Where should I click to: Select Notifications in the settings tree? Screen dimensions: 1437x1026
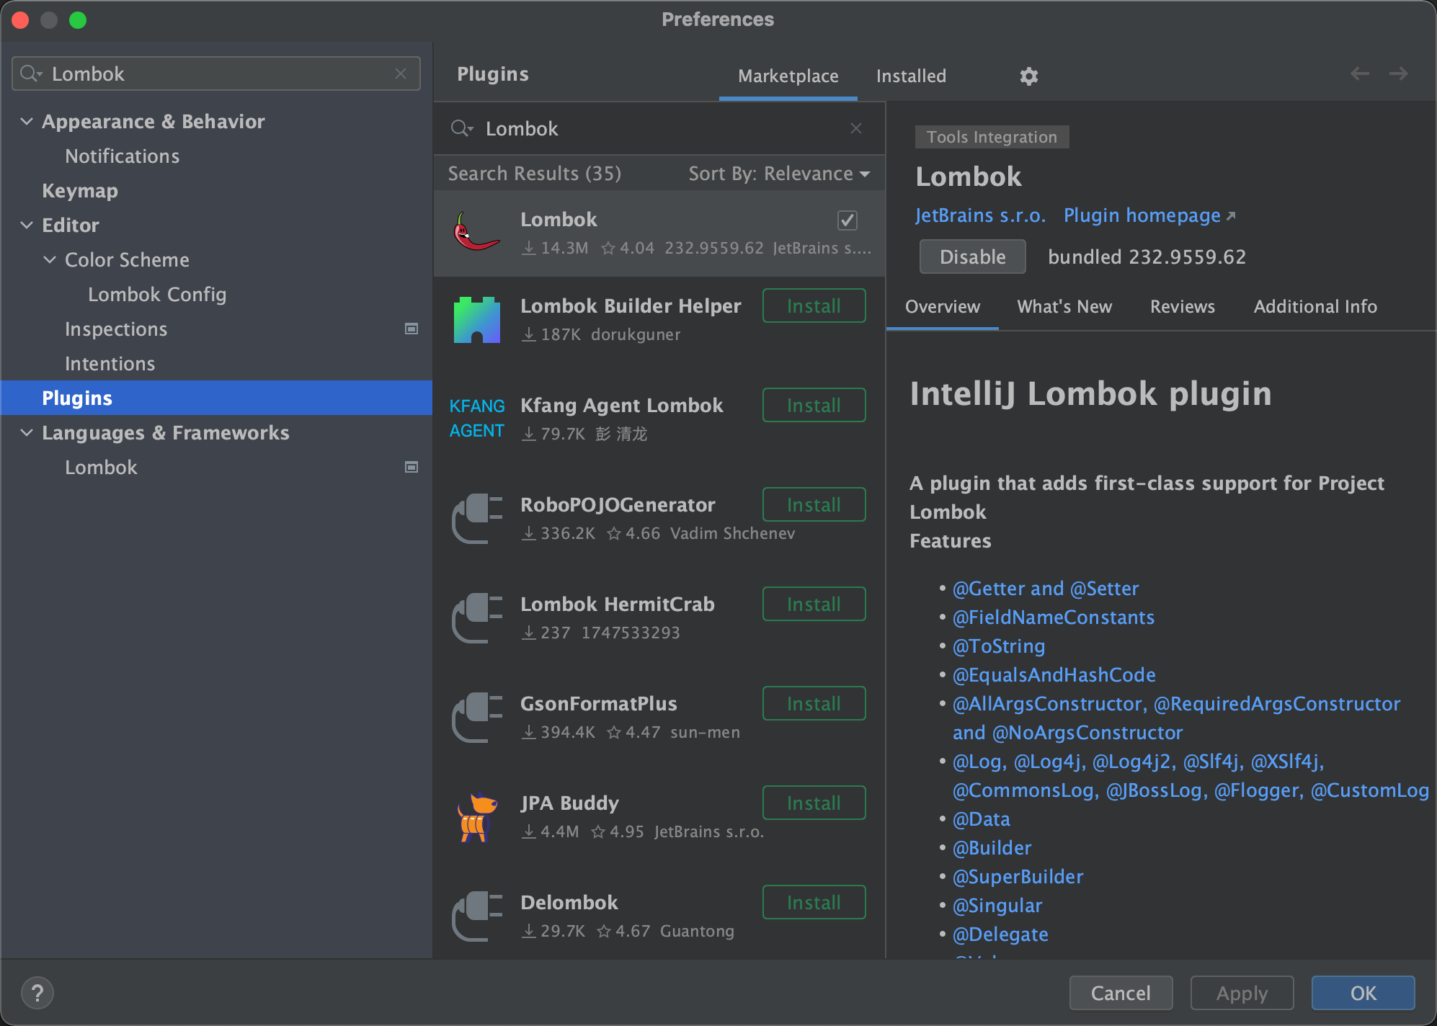coord(123,156)
